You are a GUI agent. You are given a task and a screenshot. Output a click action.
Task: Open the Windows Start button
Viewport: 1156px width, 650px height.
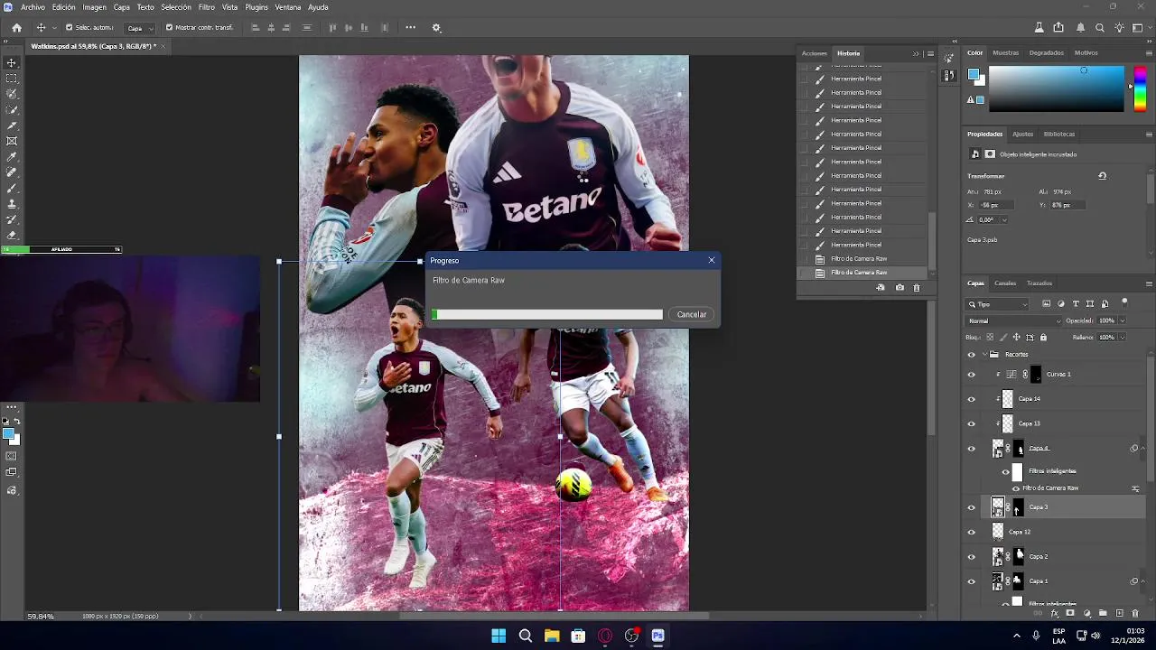[499, 636]
